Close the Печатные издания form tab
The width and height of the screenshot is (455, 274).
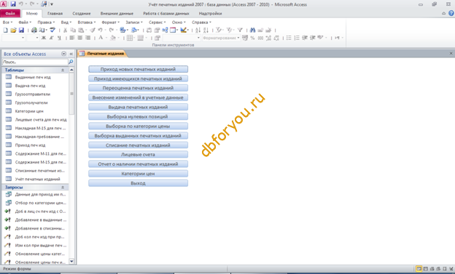point(451,53)
